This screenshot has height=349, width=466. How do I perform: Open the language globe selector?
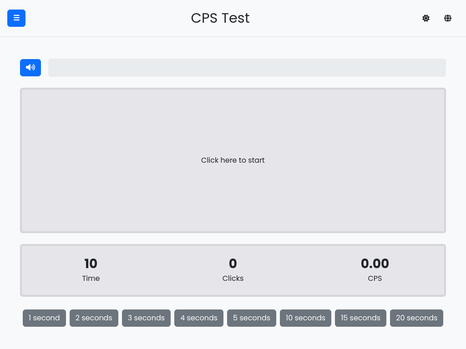coord(448,18)
